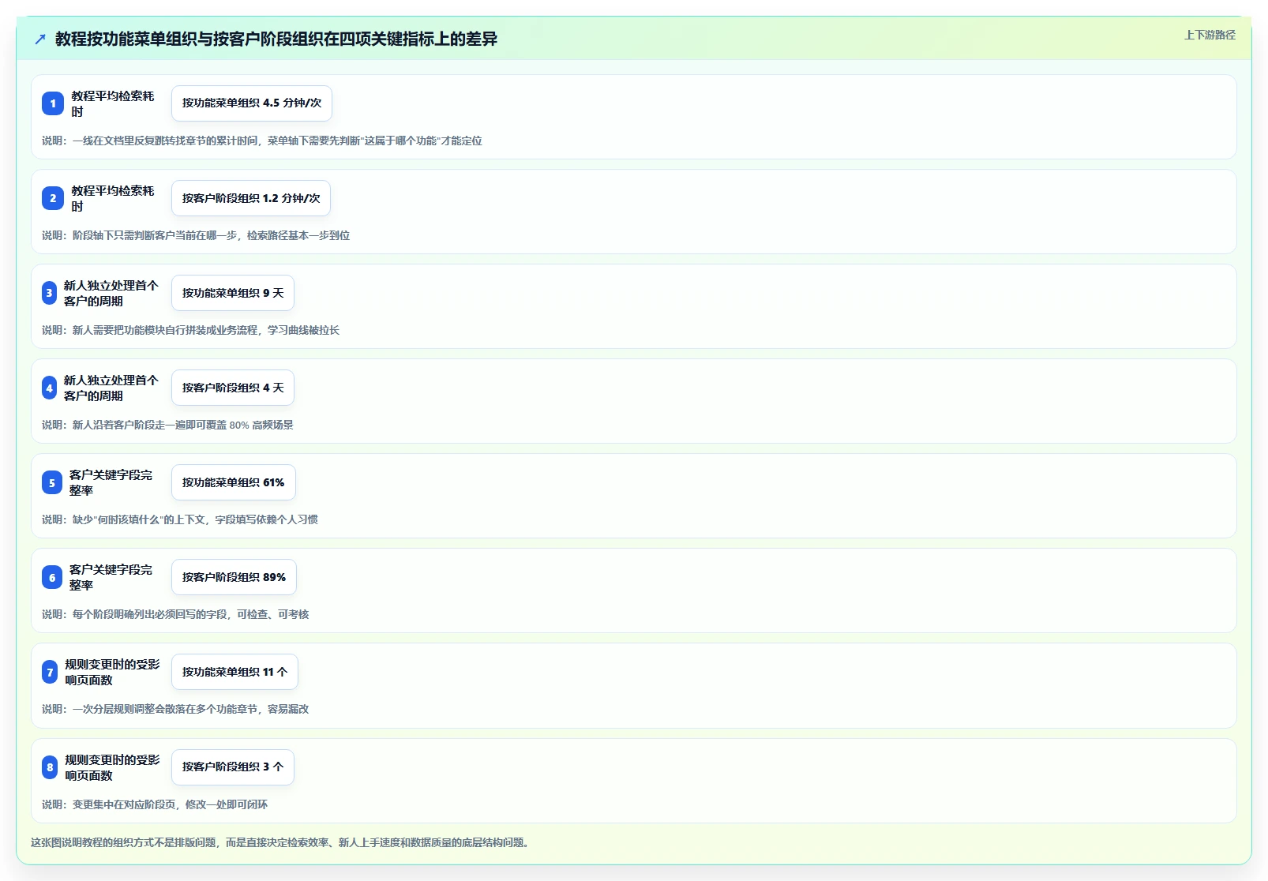
Task: Click the note mentioning 80% 高频场景
Action: coord(167,425)
